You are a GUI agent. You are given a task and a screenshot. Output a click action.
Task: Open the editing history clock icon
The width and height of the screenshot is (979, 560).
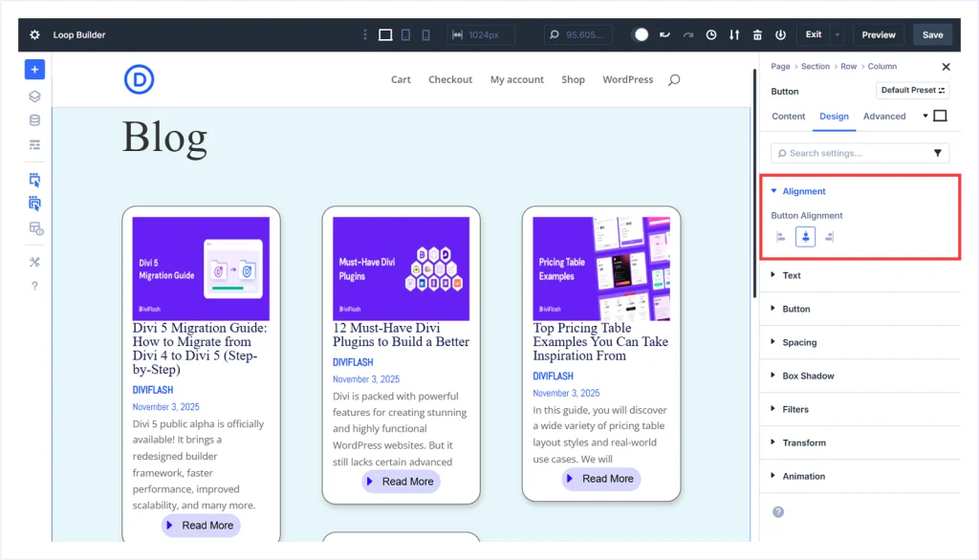pyautogui.click(x=711, y=34)
